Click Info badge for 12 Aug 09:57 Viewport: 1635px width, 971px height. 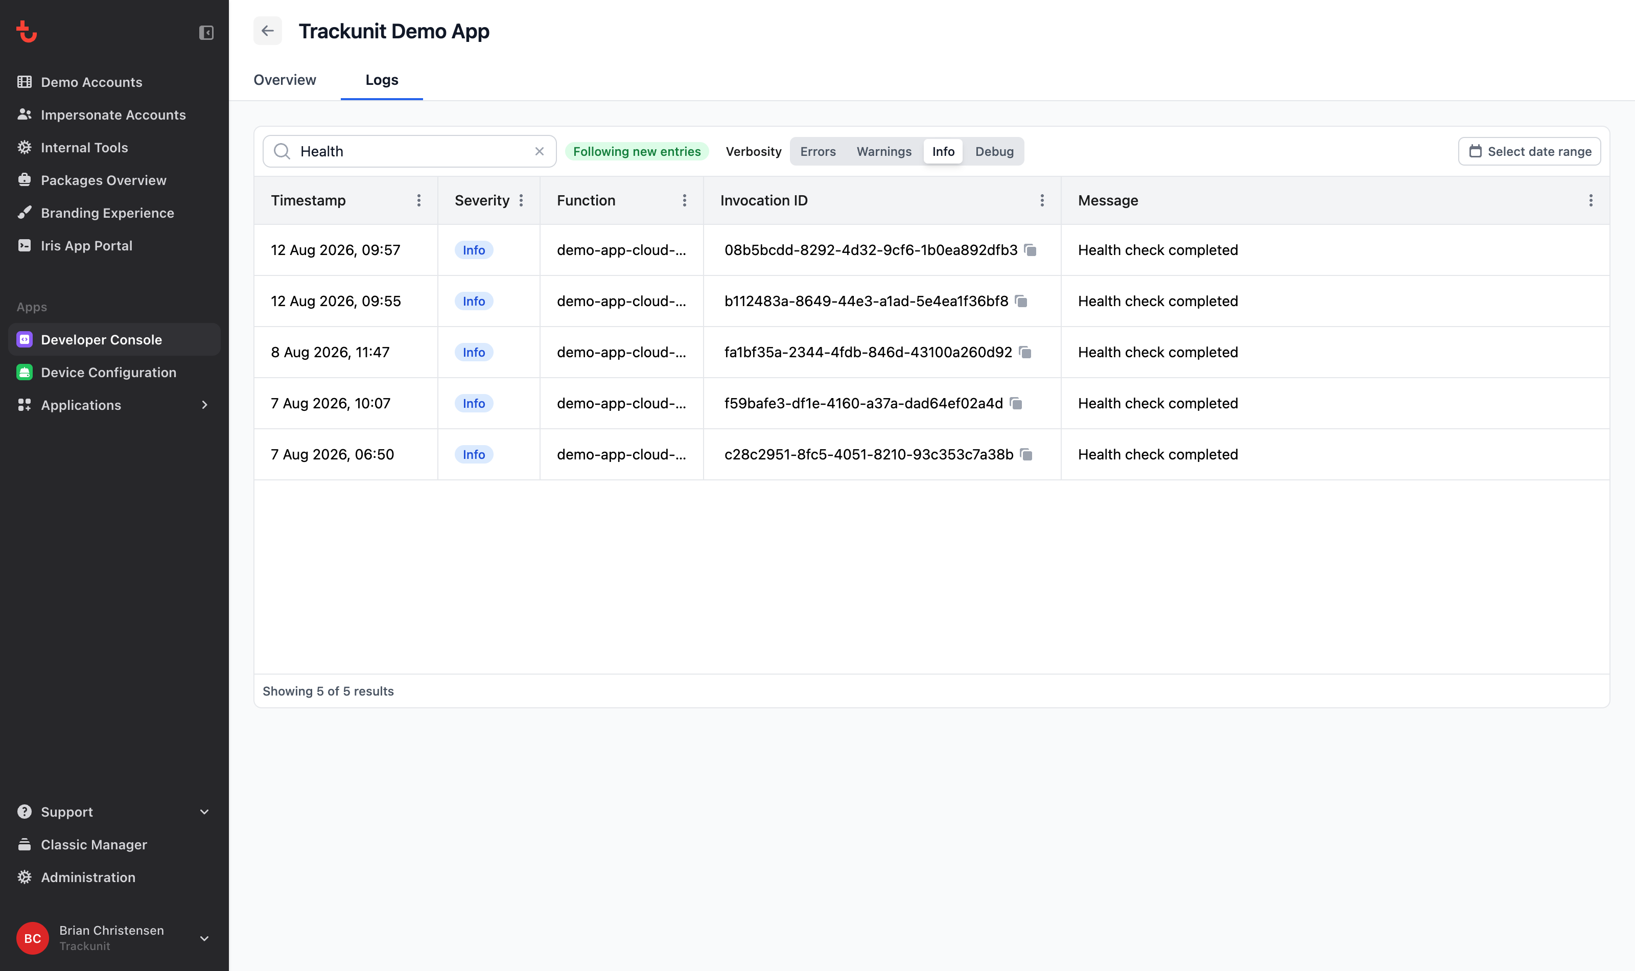(474, 250)
